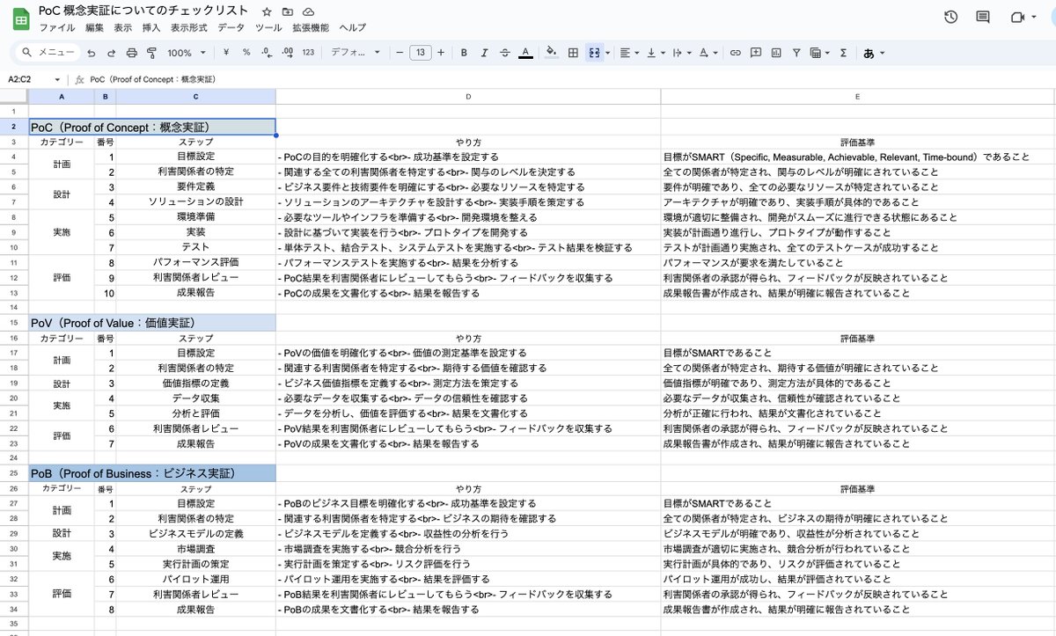Open horizontal align dropdown
The image size is (1056, 636).
pos(629,53)
